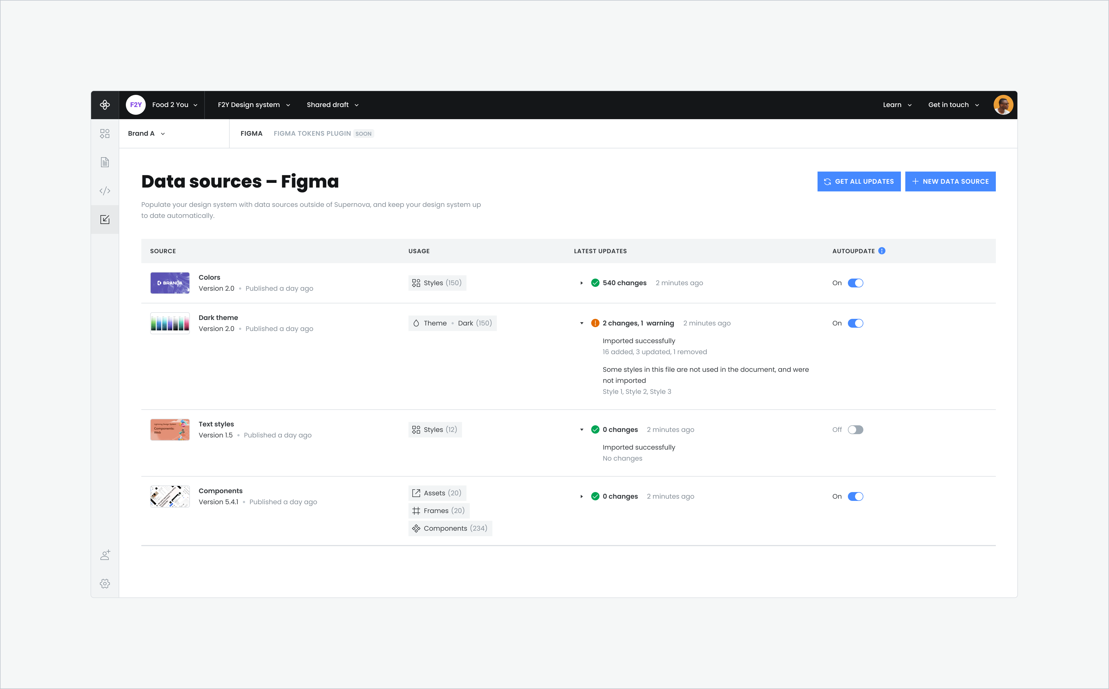Open the Brand A selector
This screenshot has width=1109, height=689.
(x=146, y=133)
